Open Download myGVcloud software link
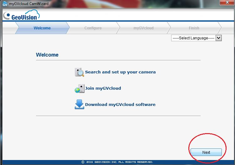Image resolution: width=235 pixels, height=165 pixels. [120, 104]
